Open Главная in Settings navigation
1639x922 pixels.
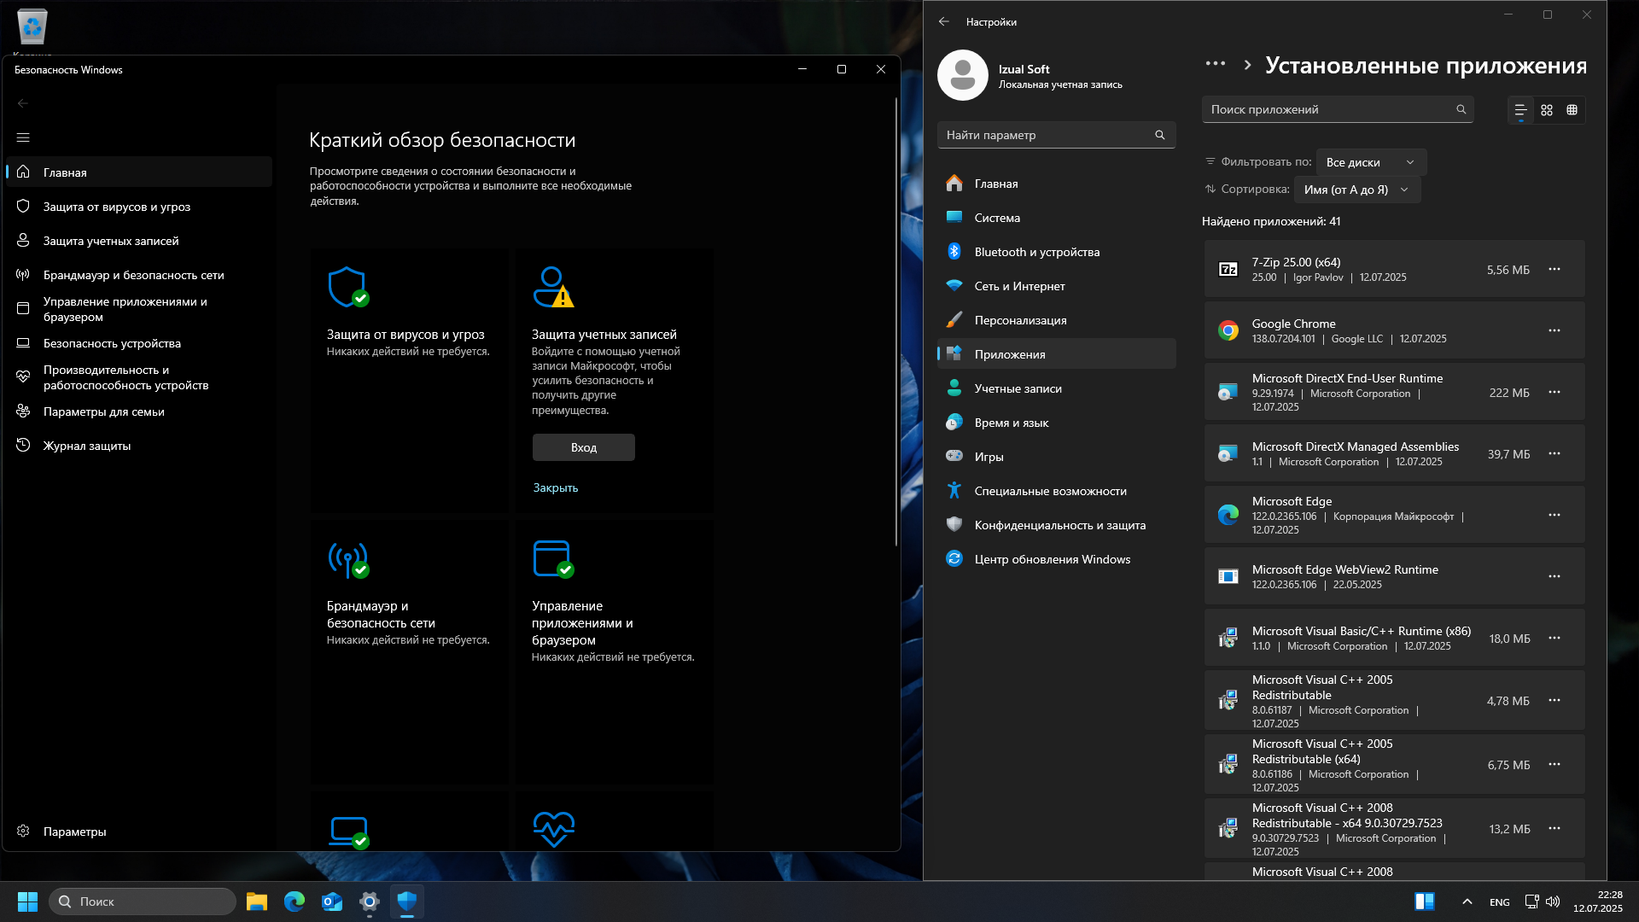pyautogui.click(x=1056, y=184)
